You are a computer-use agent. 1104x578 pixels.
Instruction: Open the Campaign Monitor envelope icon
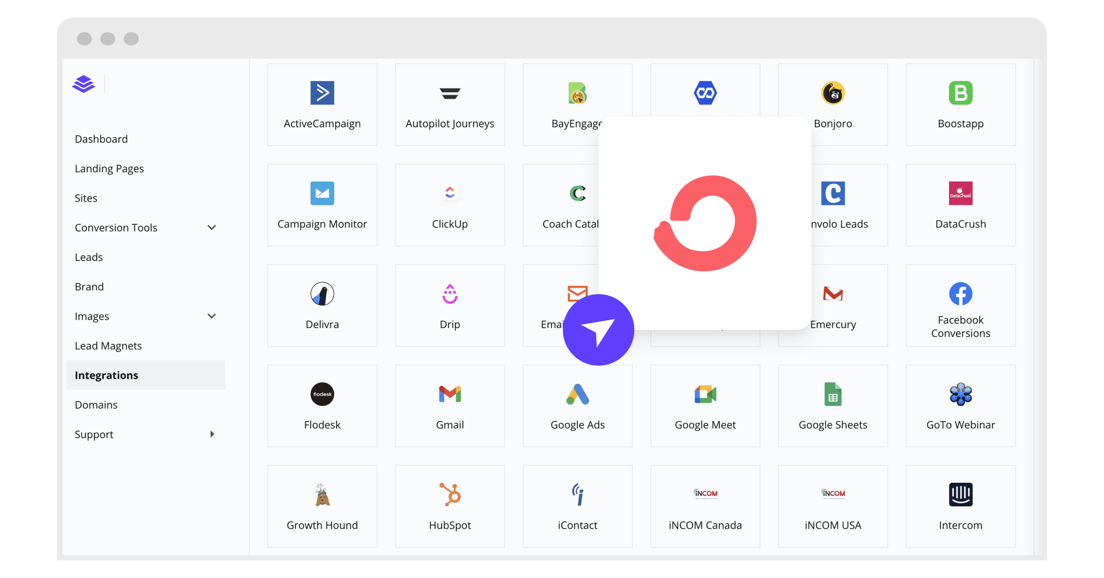[x=322, y=193]
